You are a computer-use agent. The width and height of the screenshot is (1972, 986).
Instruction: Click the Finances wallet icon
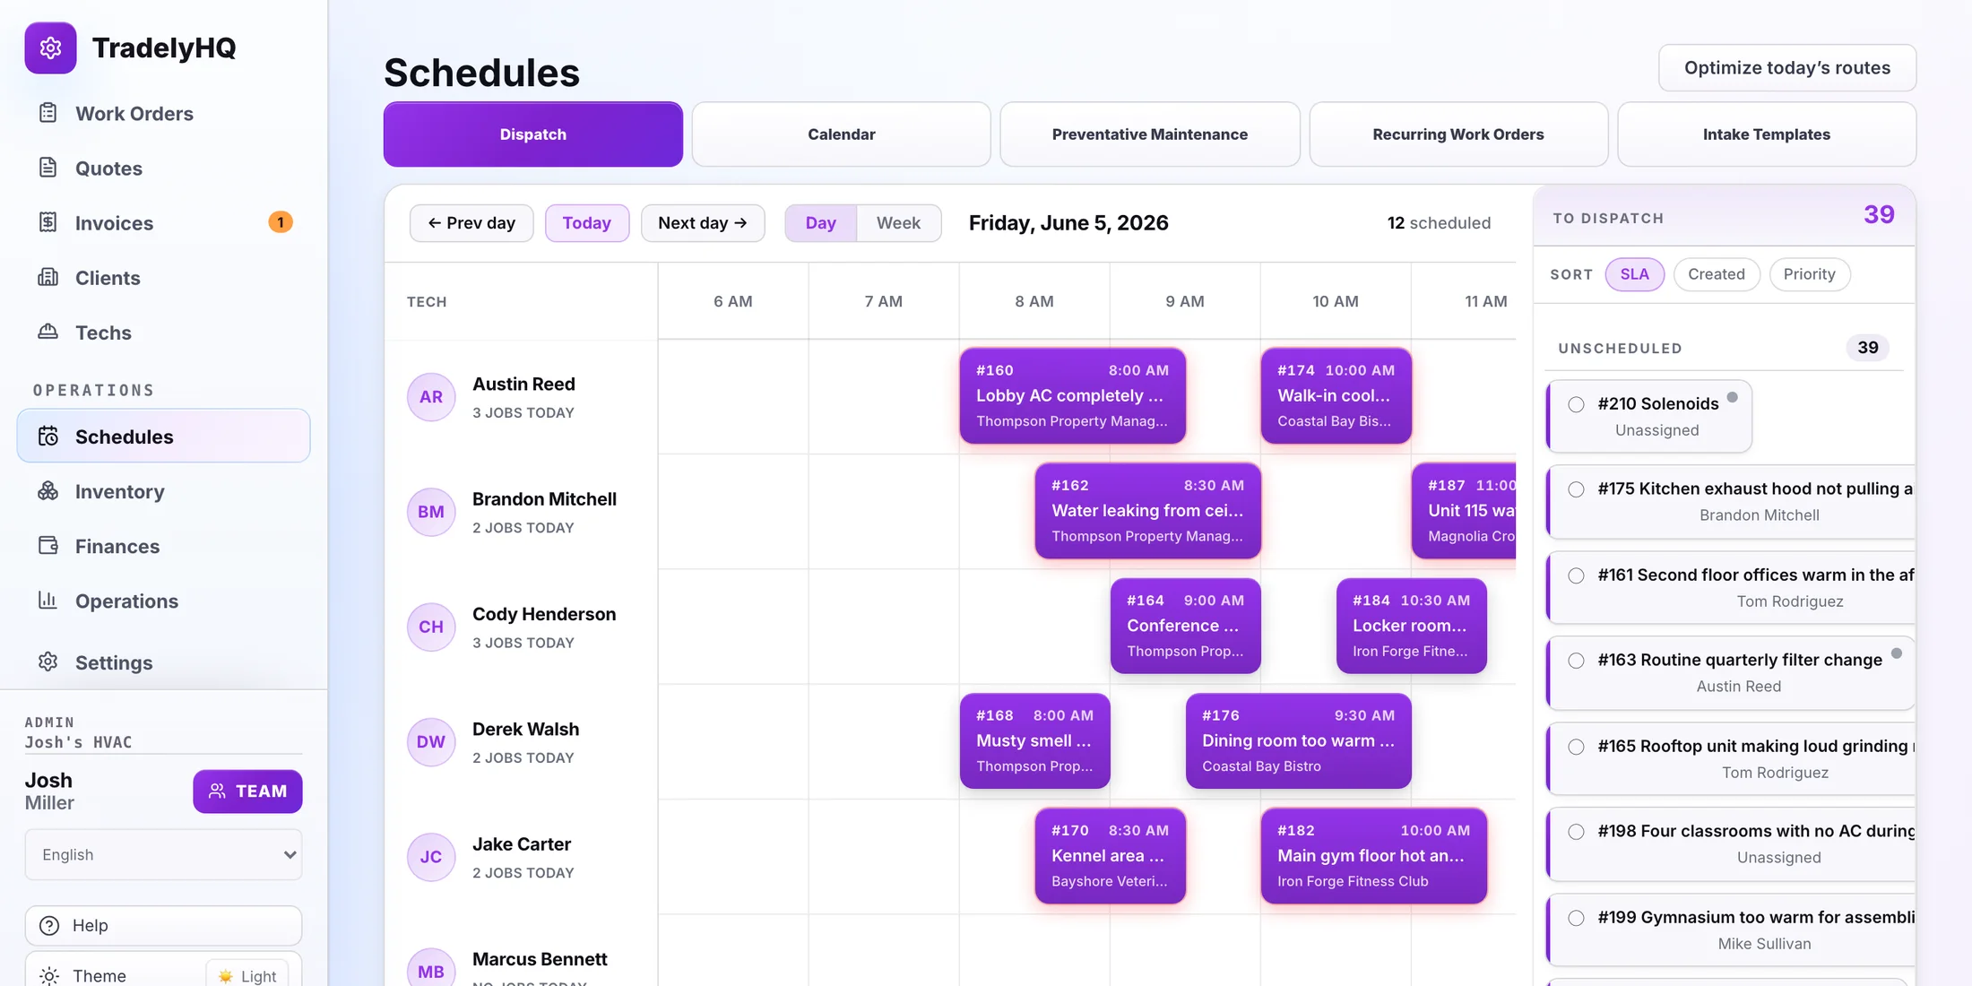pos(48,546)
